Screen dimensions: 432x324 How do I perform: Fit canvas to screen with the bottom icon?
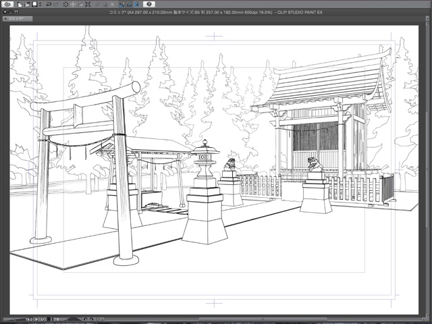click(x=49, y=319)
